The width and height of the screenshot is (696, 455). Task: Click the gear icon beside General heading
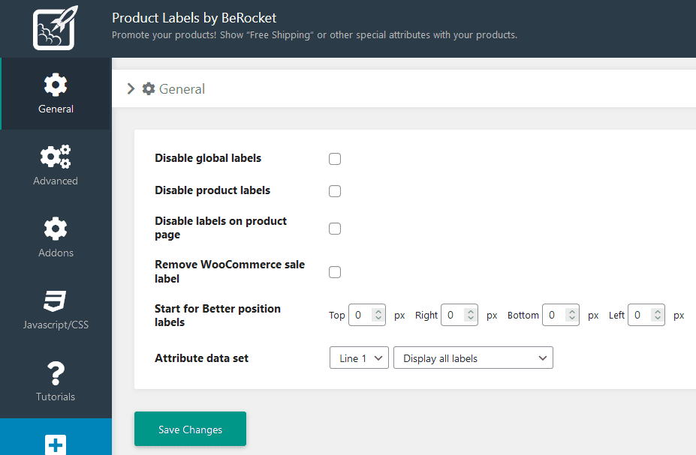tap(149, 88)
